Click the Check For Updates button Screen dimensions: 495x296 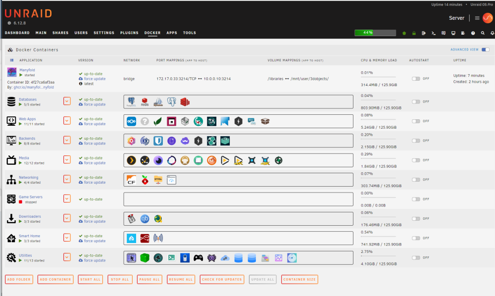tap(222, 279)
